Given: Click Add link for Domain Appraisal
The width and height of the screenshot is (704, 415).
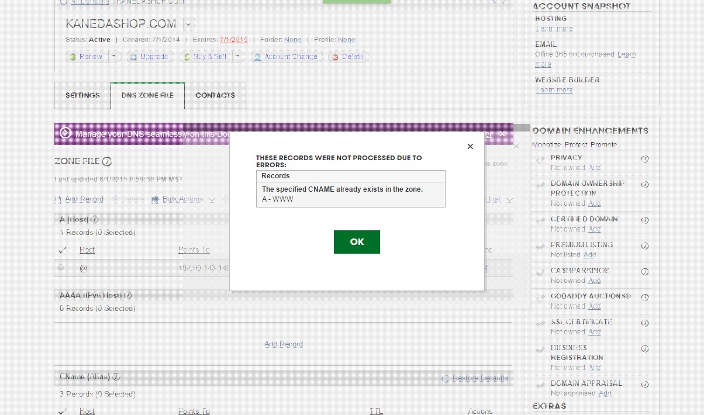Looking at the screenshot, I should tap(605, 393).
